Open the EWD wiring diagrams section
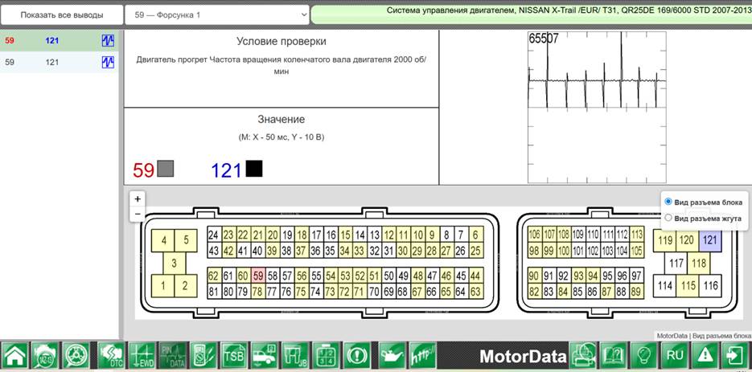 [142, 356]
